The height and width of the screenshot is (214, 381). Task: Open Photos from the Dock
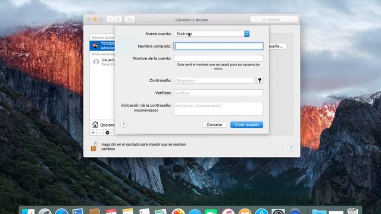(178, 211)
